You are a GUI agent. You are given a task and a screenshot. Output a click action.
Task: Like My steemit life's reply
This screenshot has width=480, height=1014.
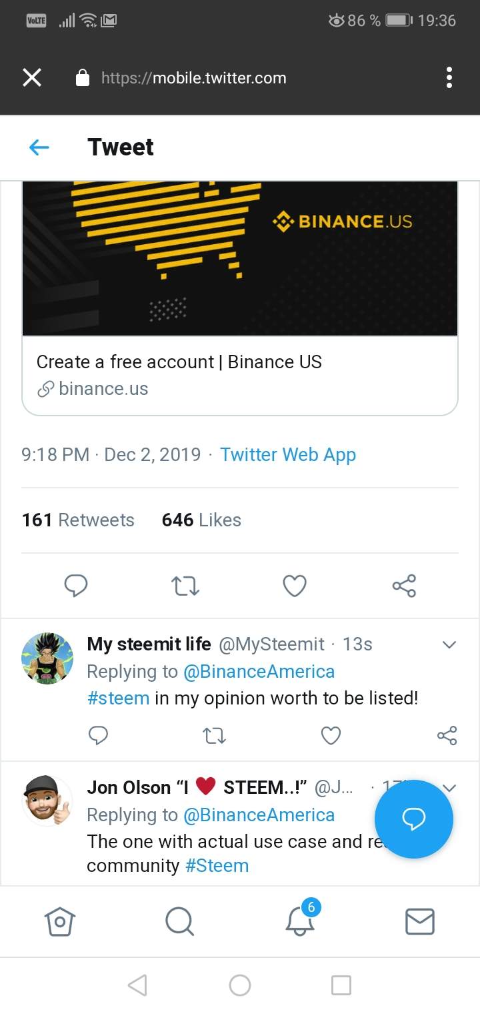[x=331, y=735]
